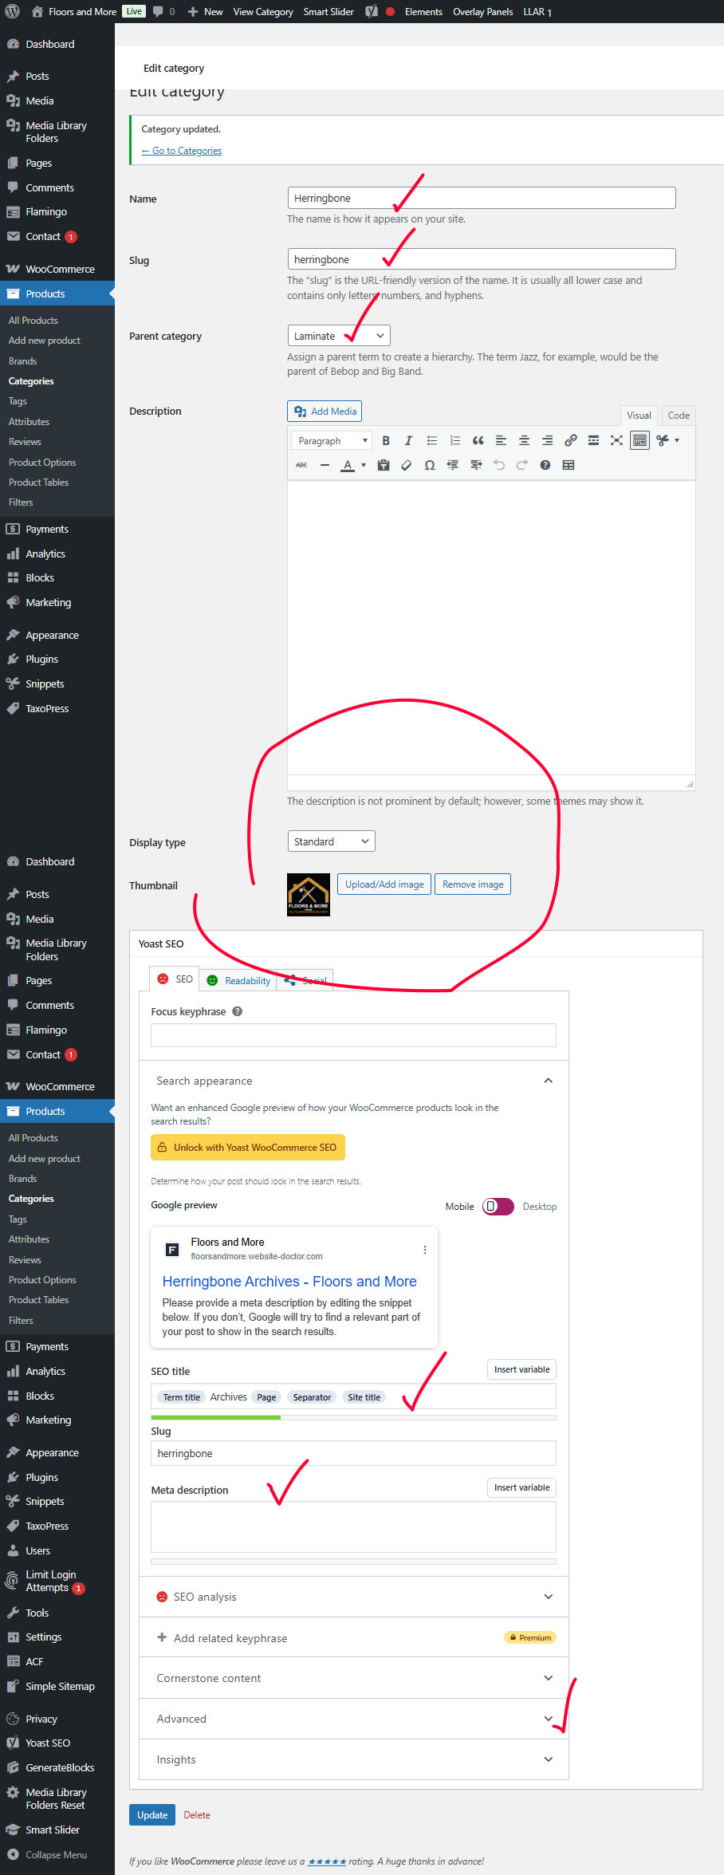Image resolution: width=724 pixels, height=1875 pixels.
Task: Apply italic formatting in description editor
Action: (408, 440)
